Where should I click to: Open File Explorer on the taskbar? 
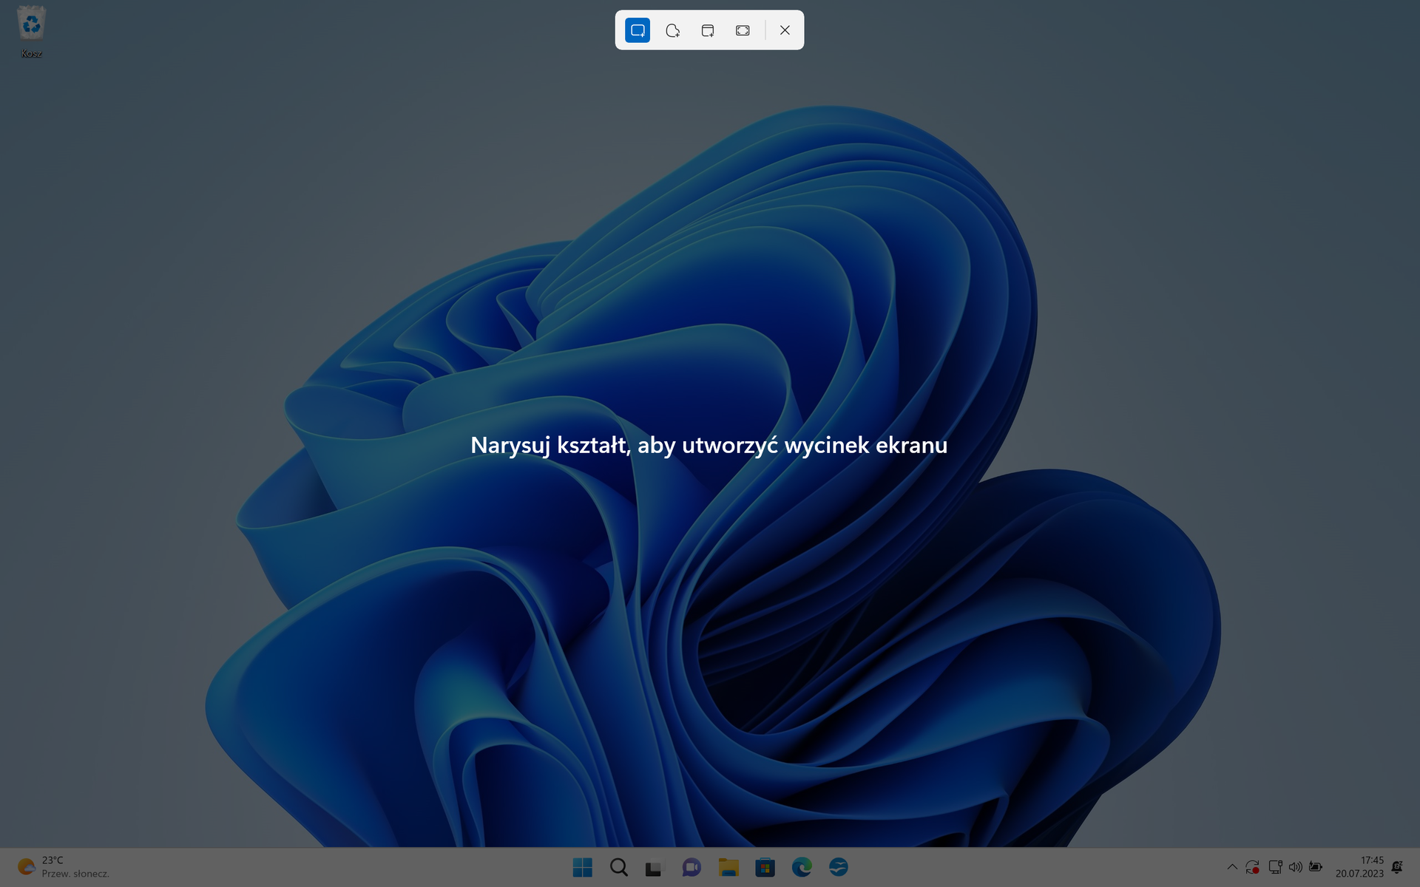click(729, 867)
